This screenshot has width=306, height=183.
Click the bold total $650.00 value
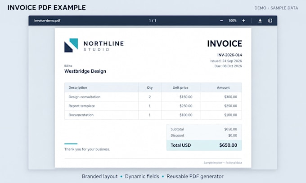pyautogui.click(x=228, y=145)
